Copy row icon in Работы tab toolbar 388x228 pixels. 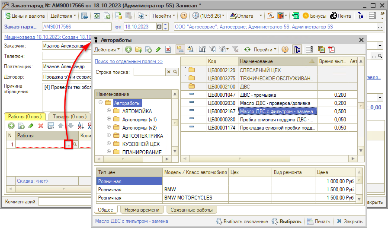click(21, 126)
